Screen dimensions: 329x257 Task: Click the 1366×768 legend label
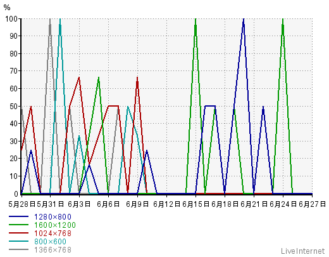click(53, 250)
